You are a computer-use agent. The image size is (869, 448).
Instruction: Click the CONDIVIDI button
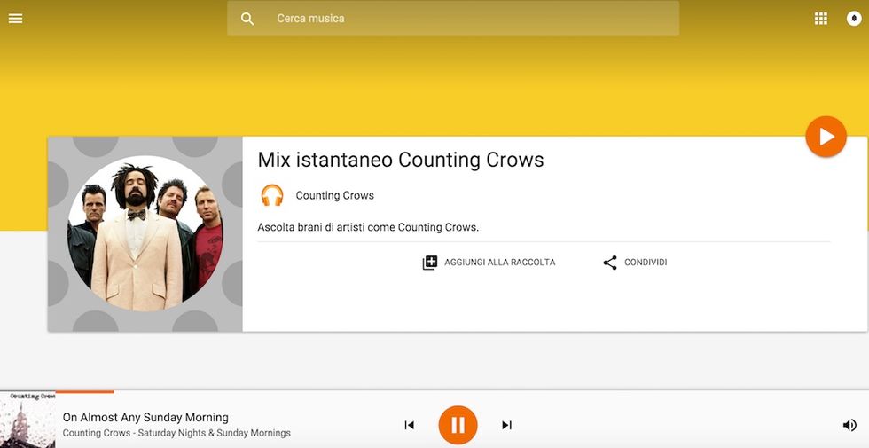pyautogui.click(x=635, y=263)
